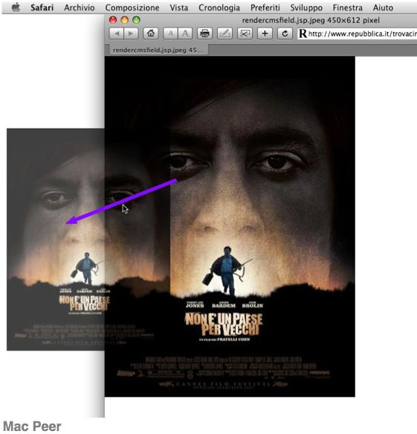The height and width of the screenshot is (434, 417).
Task: Go to the Home page icon
Action: point(151,33)
